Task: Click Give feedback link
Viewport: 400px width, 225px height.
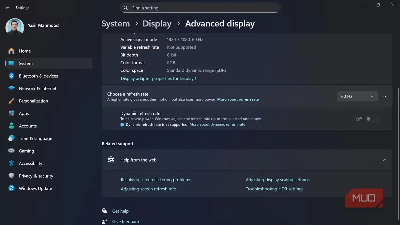Action: [126, 222]
